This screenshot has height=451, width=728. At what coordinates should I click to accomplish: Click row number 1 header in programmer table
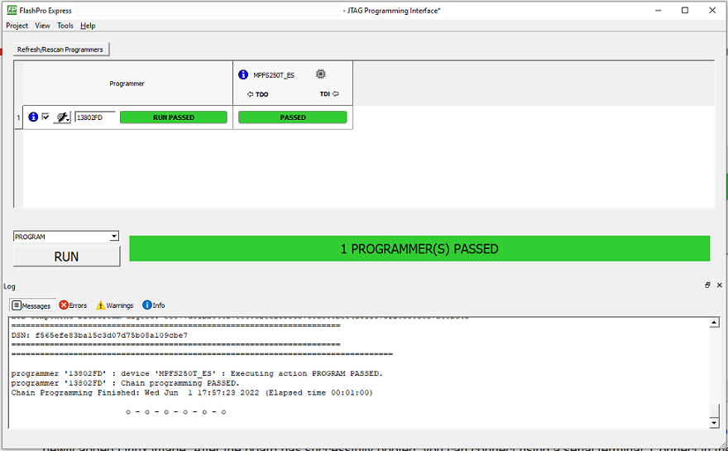[18, 118]
